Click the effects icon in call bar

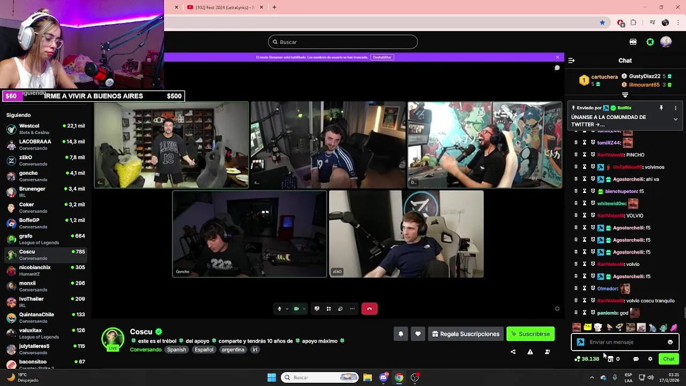(340, 309)
